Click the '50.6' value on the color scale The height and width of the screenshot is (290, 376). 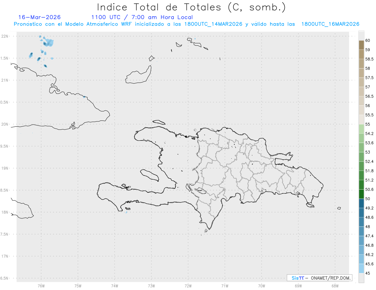369,189
